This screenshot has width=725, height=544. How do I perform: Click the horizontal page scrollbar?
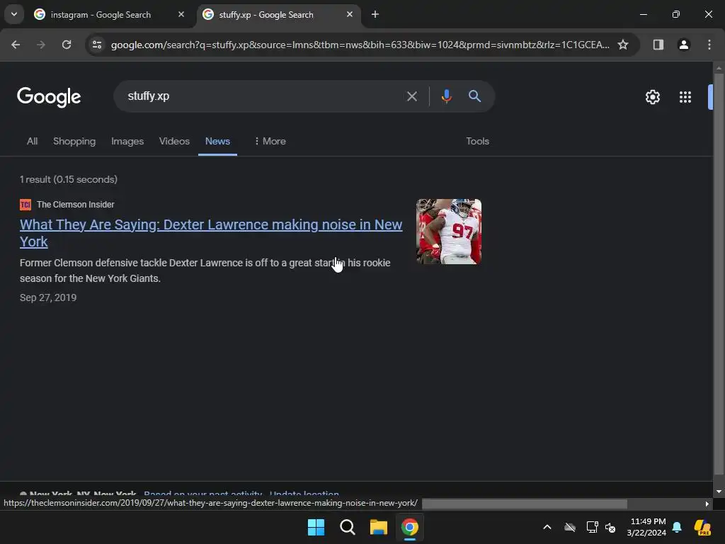pyautogui.click(x=525, y=504)
